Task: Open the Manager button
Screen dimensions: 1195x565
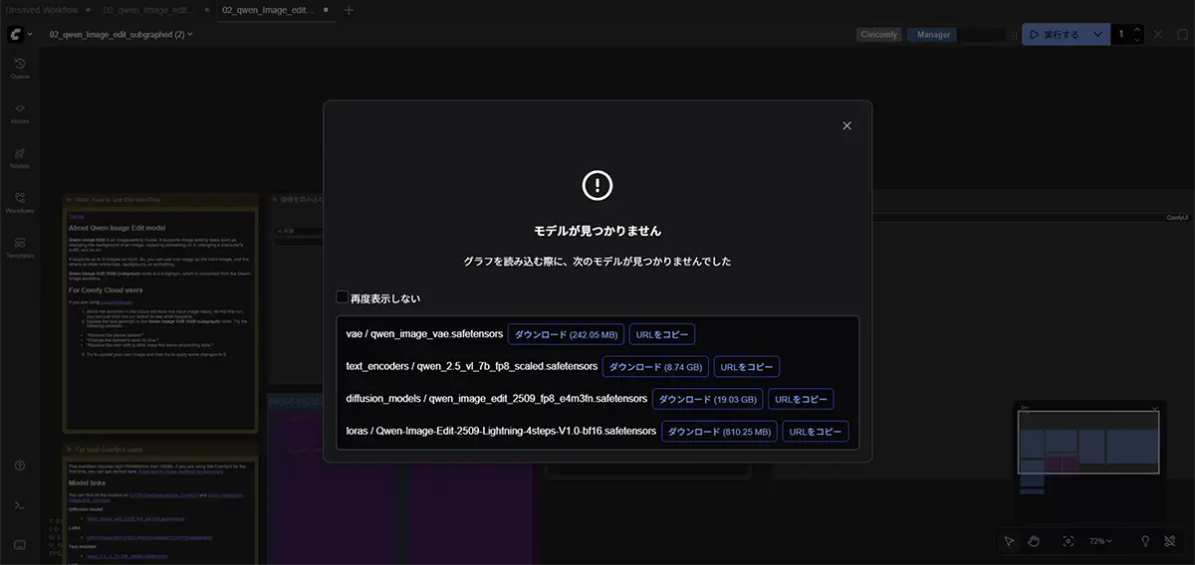Action: pos(933,34)
